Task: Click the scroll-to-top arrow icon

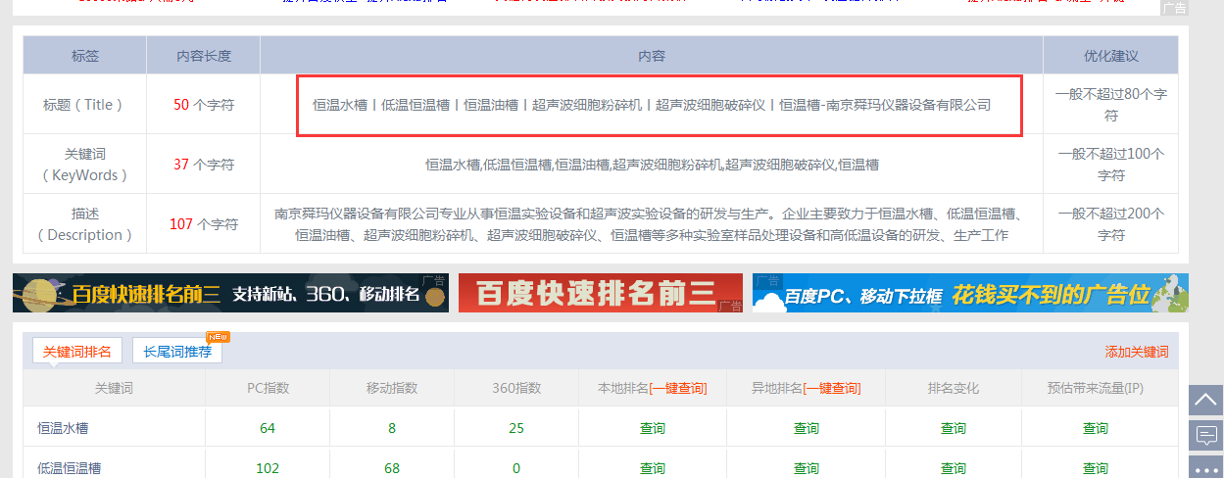Action: click(1205, 400)
